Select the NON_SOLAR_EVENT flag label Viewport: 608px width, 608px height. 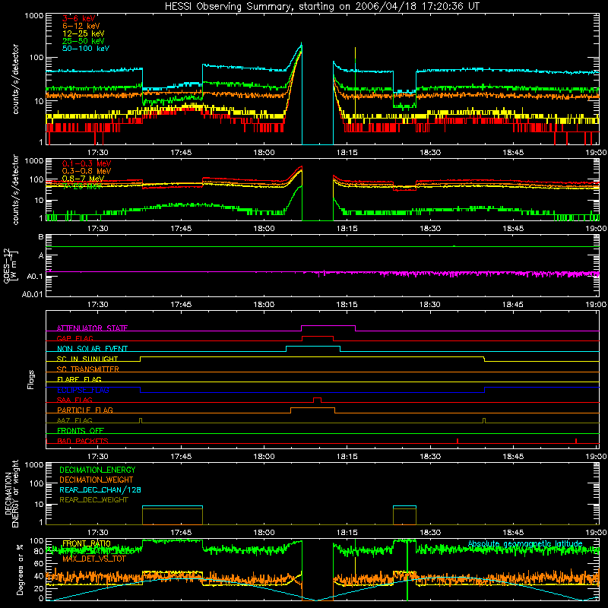point(92,349)
